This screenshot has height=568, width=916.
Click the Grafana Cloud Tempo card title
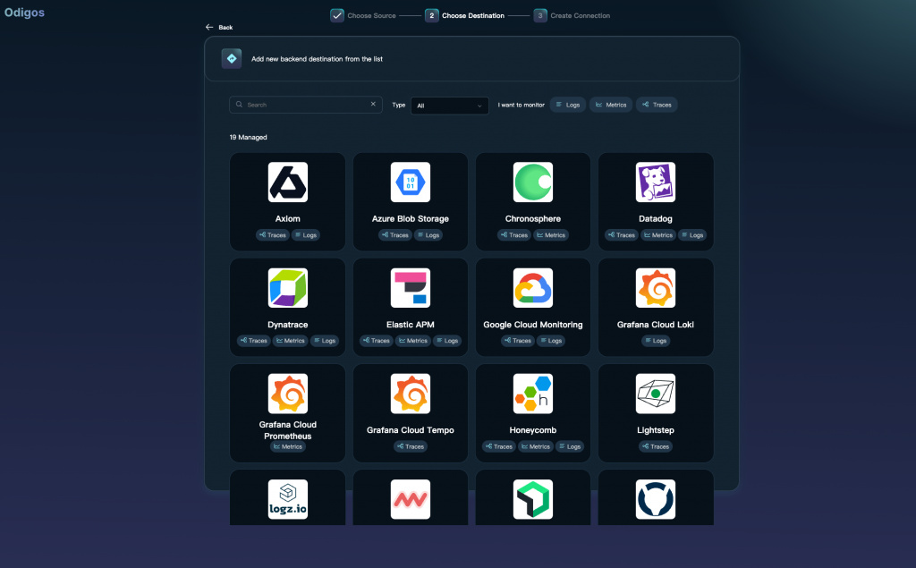[x=410, y=430]
